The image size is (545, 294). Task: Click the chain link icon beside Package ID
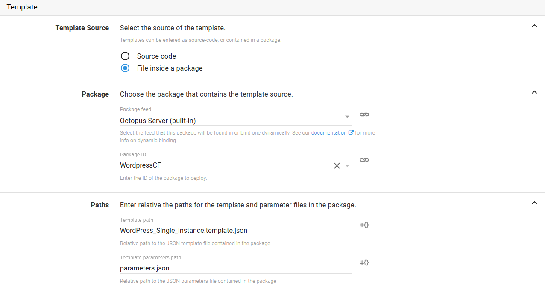pos(364,160)
